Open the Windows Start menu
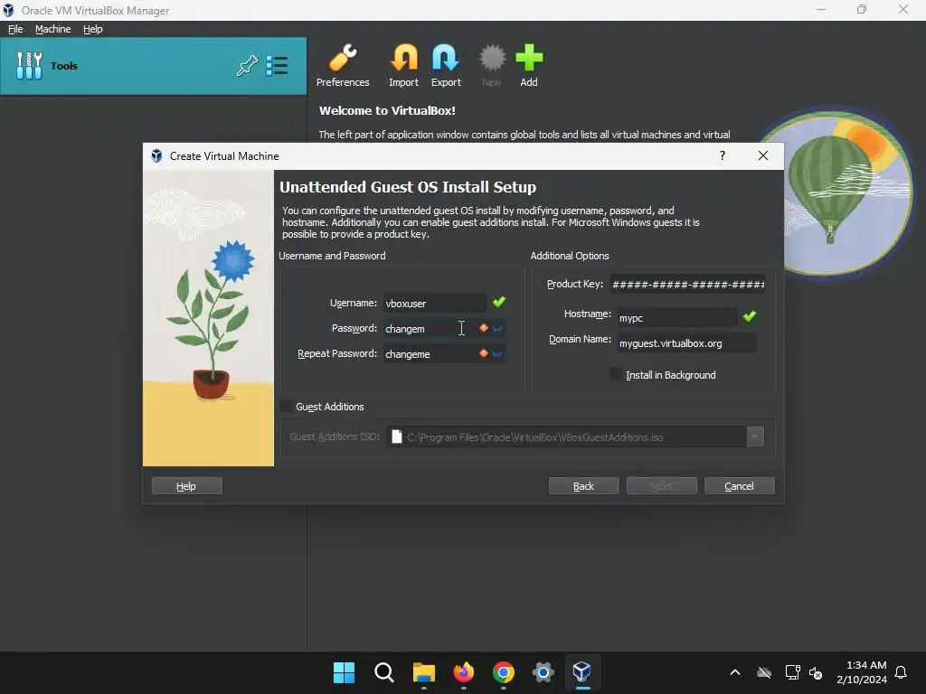The image size is (926, 694). click(344, 672)
